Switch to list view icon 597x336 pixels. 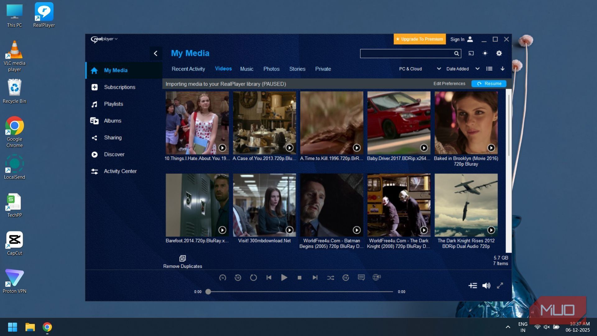tap(489, 69)
